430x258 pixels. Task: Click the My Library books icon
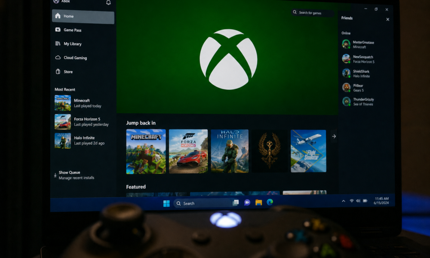click(58, 43)
